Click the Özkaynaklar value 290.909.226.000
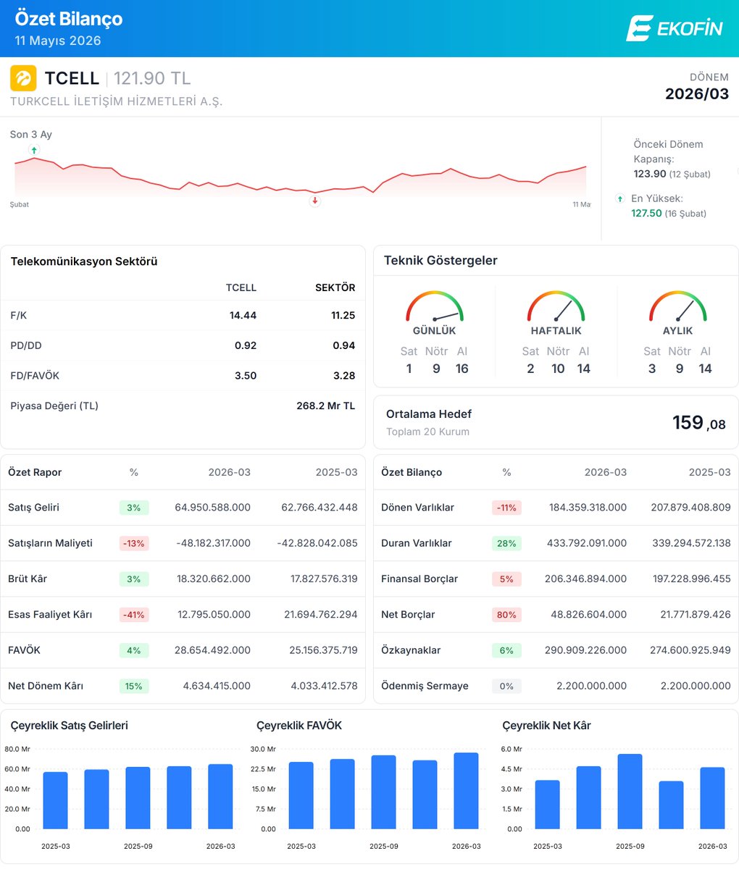 [x=586, y=650]
